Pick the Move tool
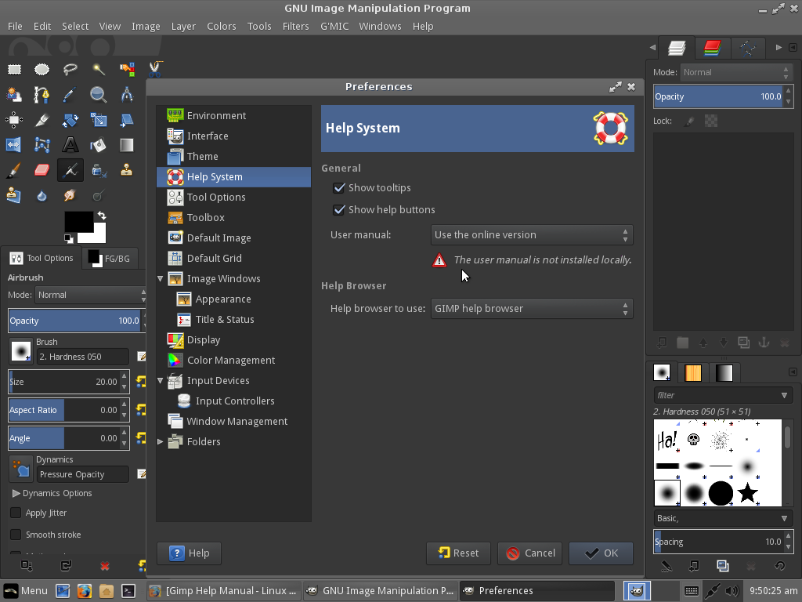 (14, 120)
